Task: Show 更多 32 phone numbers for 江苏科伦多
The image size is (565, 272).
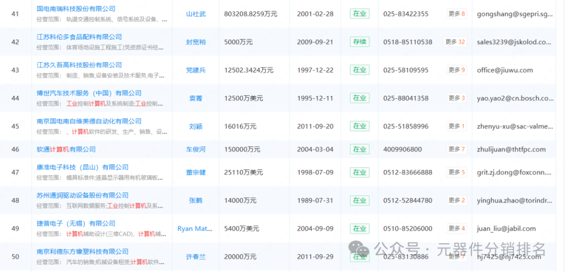Action: coord(455,42)
